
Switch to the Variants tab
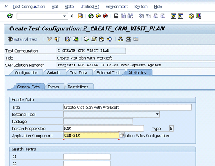pyautogui.click(x=54, y=73)
